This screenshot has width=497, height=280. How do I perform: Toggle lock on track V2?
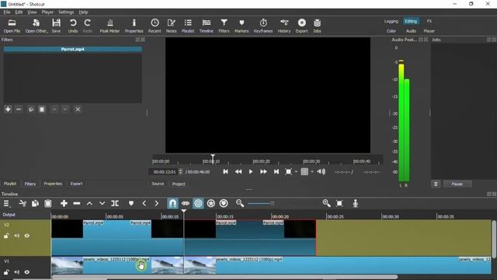pos(6,236)
